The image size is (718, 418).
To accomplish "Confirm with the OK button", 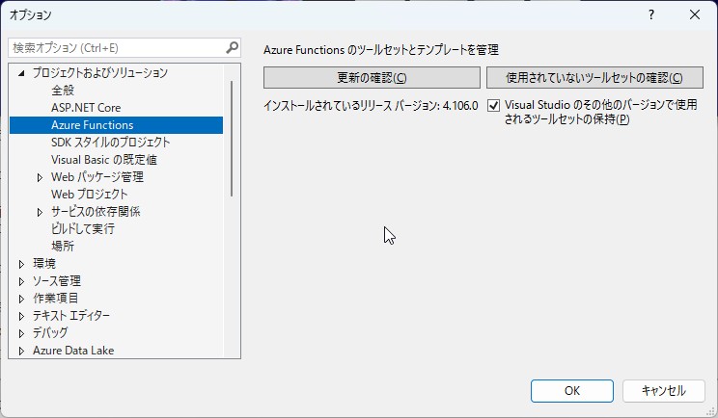I will pyautogui.click(x=572, y=391).
